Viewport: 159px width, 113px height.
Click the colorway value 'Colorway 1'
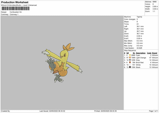[x=14, y=14]
